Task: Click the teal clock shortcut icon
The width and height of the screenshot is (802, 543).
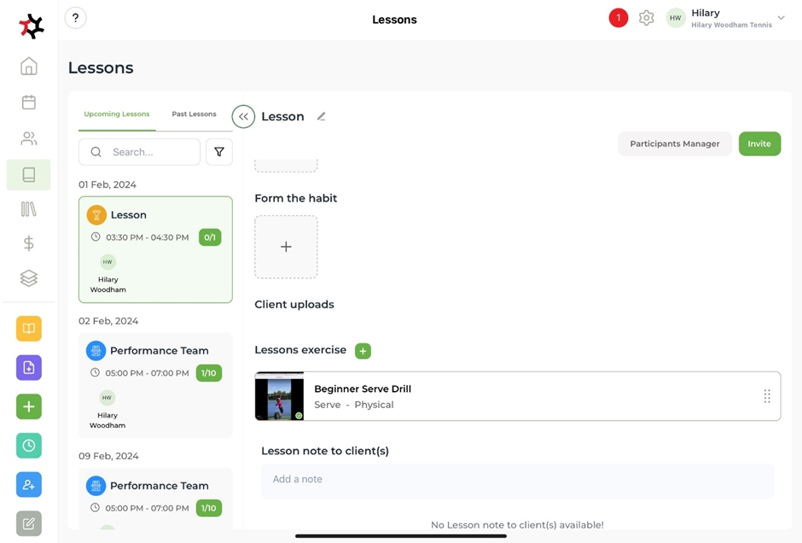Action: (29, 446)
